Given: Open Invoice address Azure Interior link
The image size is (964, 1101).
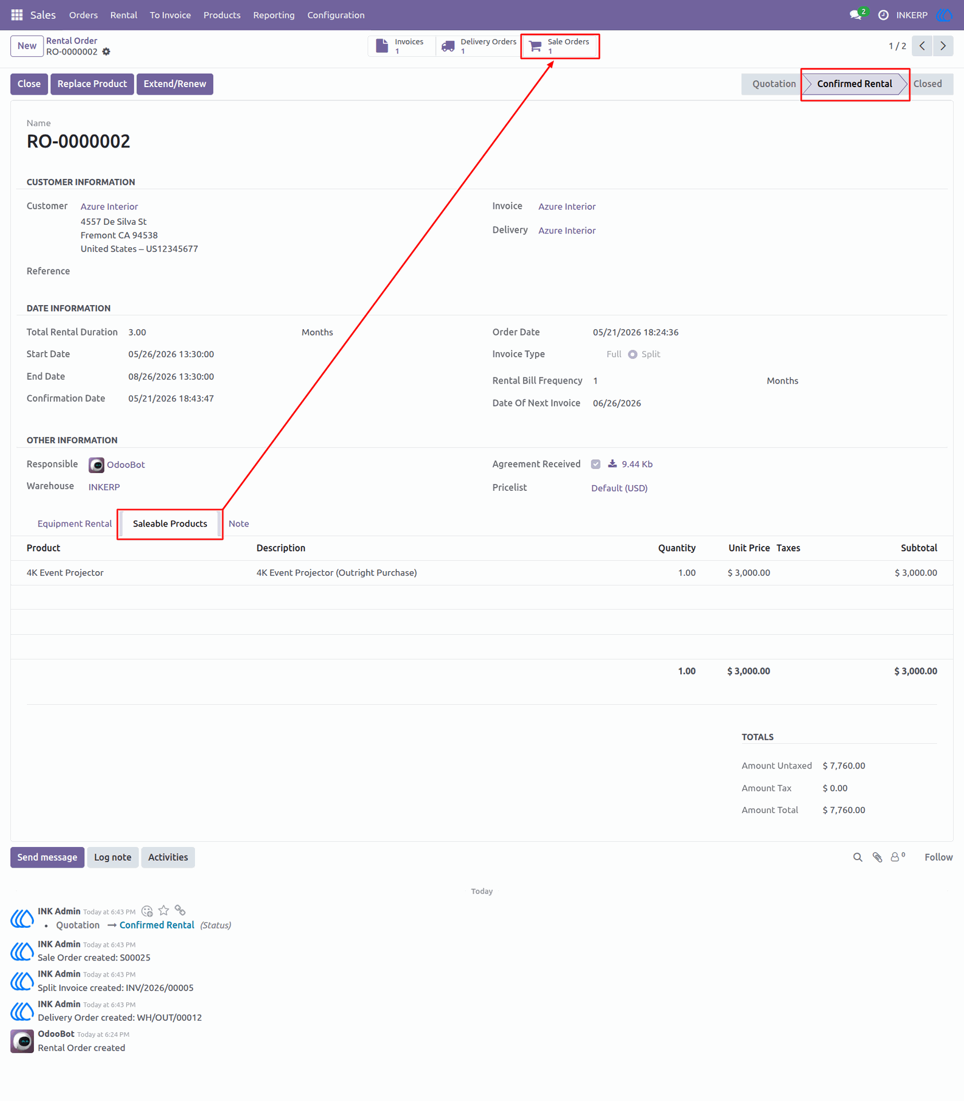Looking at the screenshot, I should tap(567, 206).
